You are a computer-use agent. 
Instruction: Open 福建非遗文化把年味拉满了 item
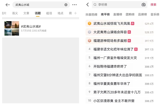(113, 49)
